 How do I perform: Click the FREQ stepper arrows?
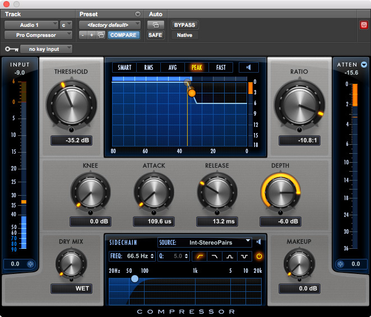coord(152,256)
